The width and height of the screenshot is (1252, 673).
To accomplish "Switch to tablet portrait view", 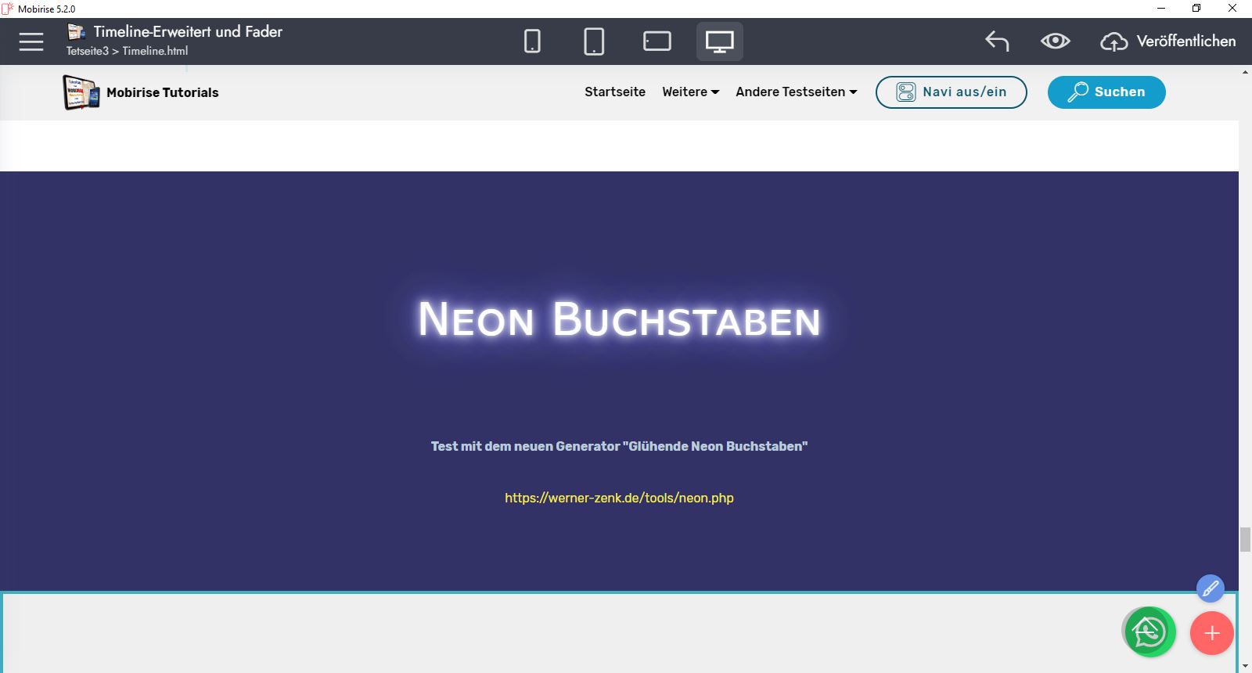I will (x=594, y=41).
